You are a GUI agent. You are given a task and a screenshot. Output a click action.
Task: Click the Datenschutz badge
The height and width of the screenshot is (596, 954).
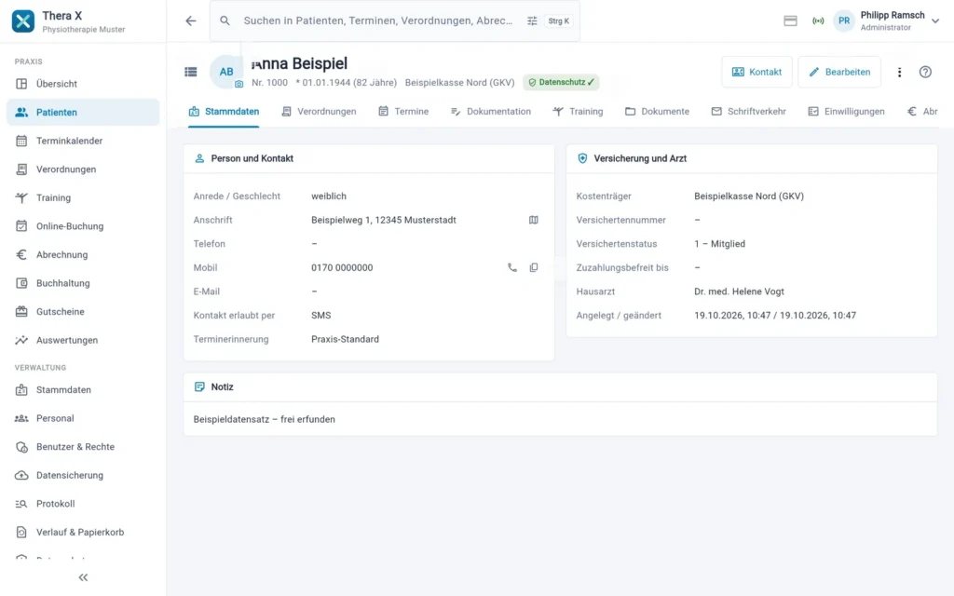click(561, 82)
